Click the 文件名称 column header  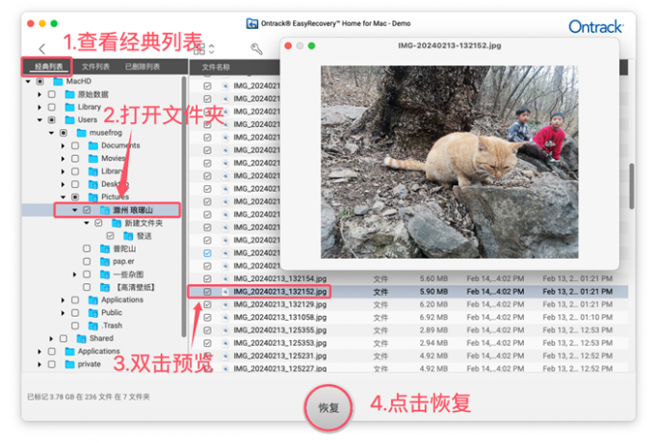coord(216,67)
